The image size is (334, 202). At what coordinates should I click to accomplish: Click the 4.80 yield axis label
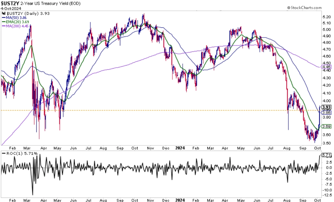pyautogui.click(x=326, y=43)
